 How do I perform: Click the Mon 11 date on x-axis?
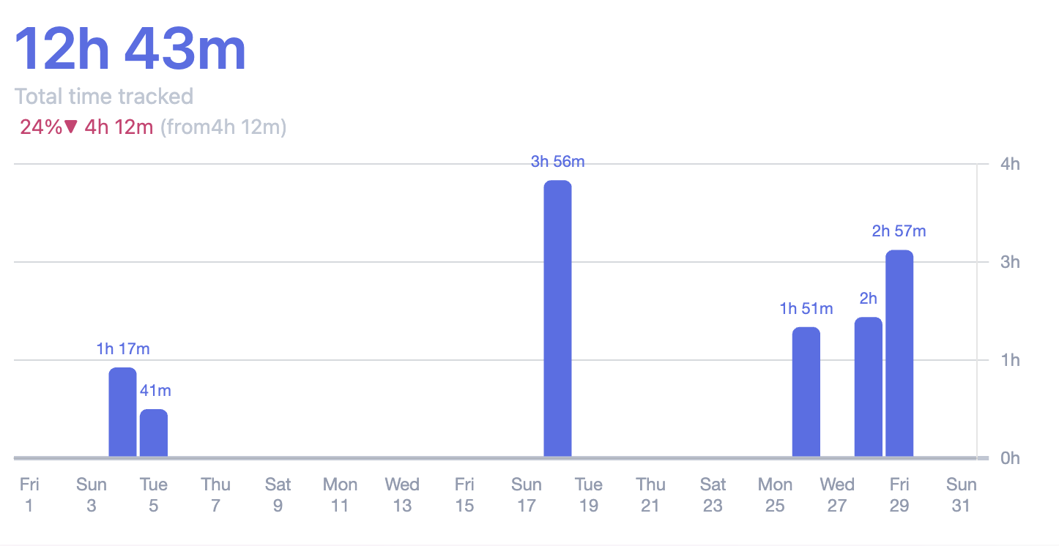point(340,495)
